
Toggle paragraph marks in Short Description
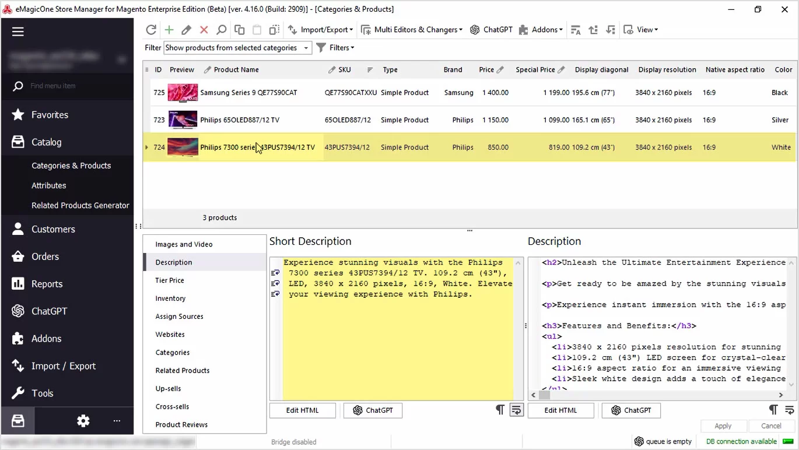500,410
